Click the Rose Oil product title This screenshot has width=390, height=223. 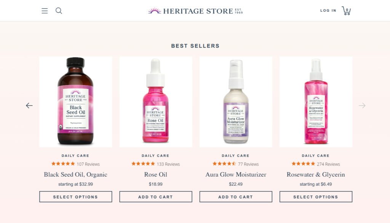155,175
